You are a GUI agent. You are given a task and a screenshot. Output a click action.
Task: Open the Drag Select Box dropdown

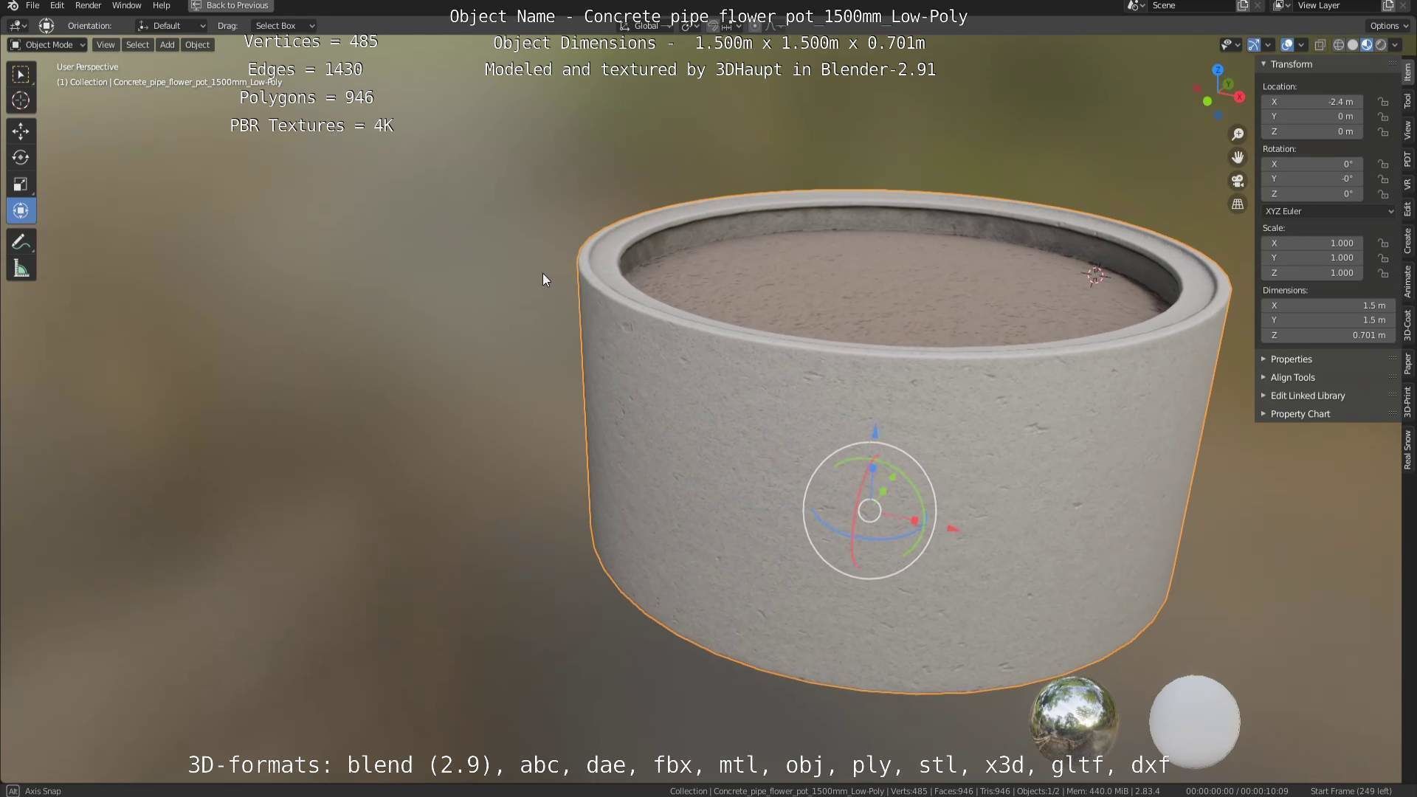point(283,26)
